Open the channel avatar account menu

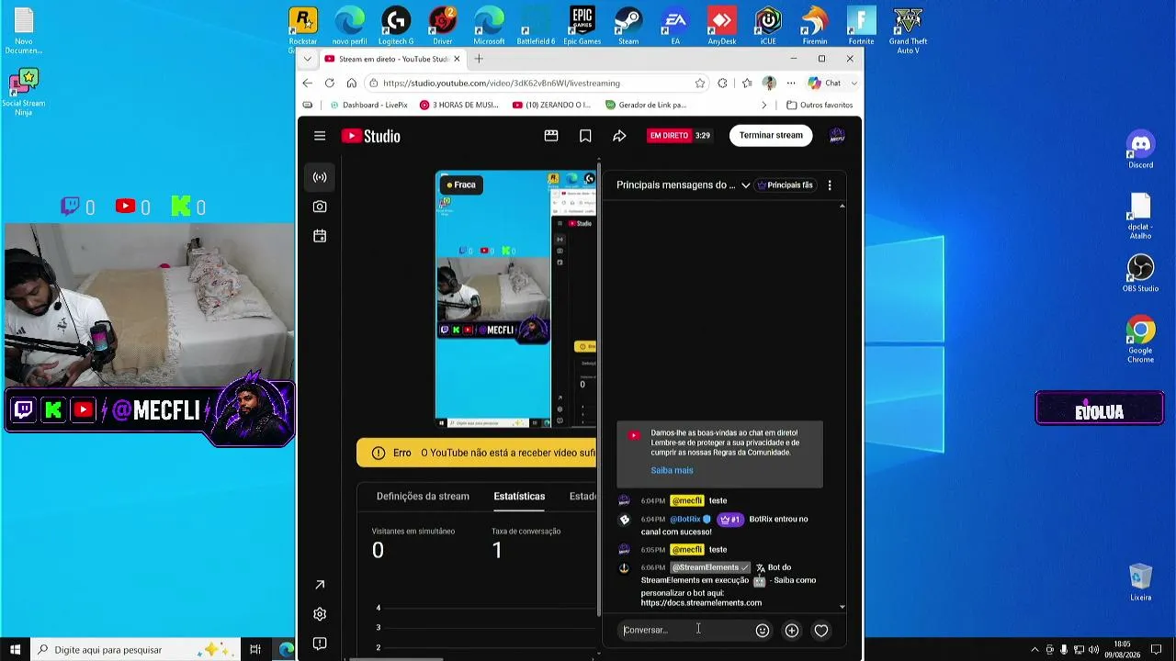[x=837, y=136]
